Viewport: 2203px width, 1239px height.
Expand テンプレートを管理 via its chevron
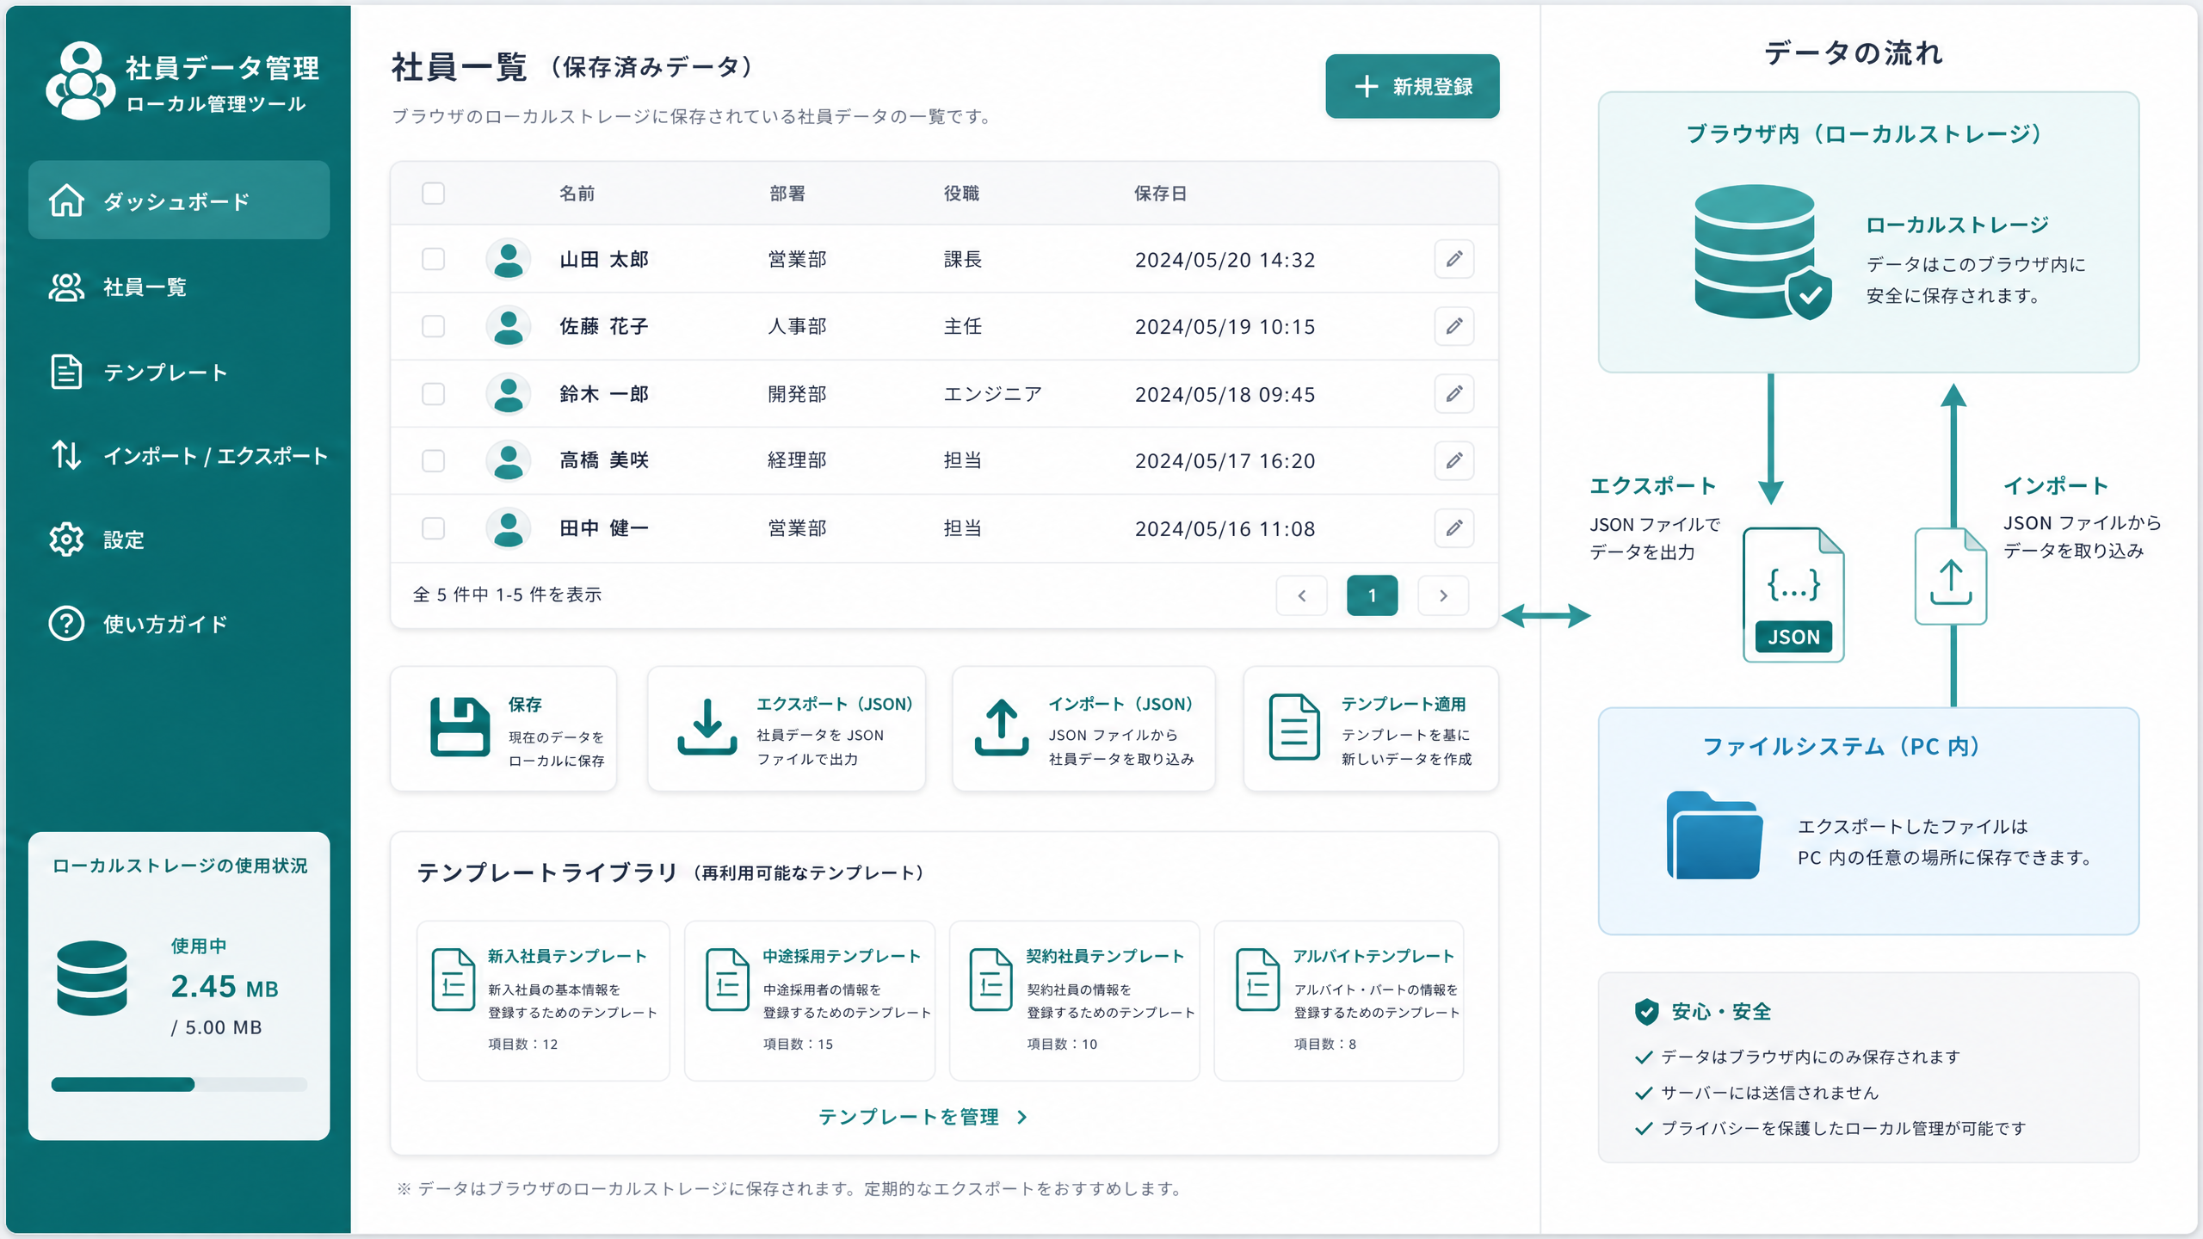[x=1021, y=1117]
